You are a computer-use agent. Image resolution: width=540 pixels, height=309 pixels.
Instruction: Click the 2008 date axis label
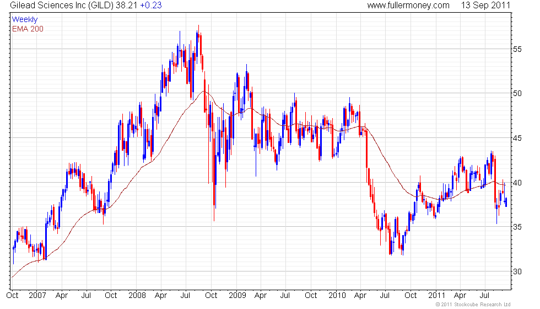tap(137, 296)
